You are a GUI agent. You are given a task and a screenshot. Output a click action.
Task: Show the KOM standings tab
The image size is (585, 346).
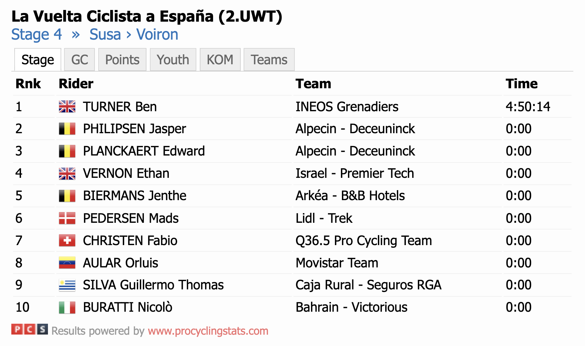tap(220, 60)
